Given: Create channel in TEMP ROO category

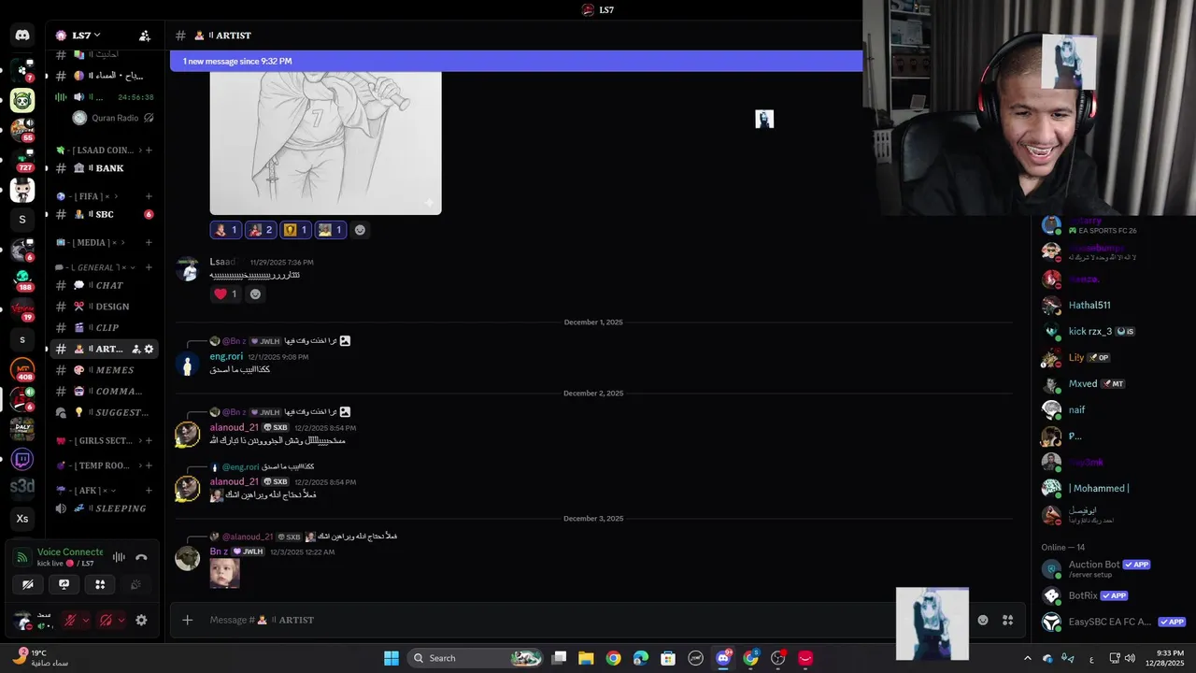Looking at the screenshot, I should click(149, 465).
